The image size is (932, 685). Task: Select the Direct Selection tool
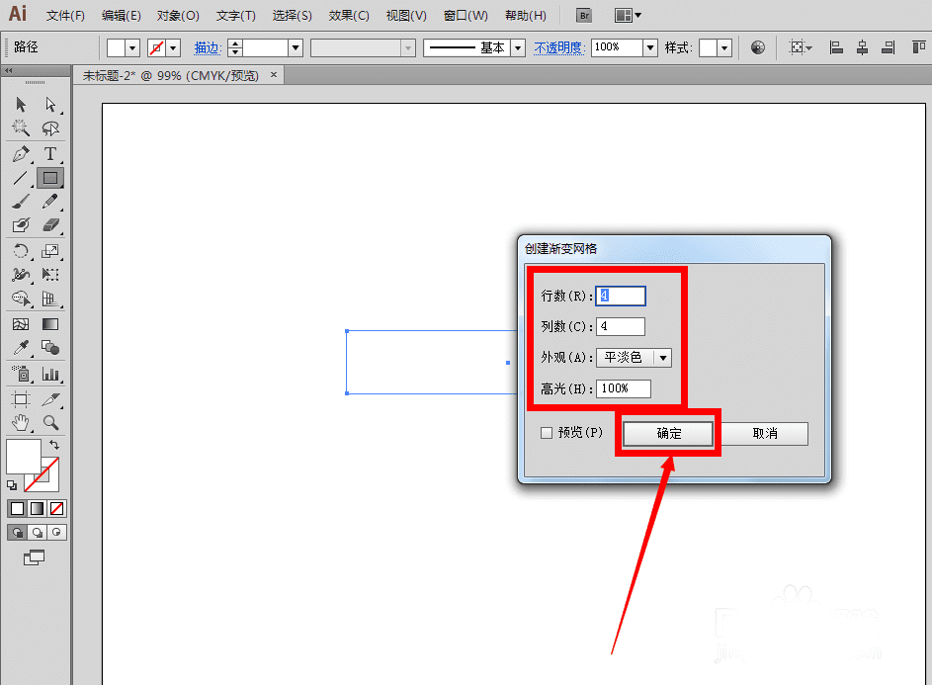(50, 105)
